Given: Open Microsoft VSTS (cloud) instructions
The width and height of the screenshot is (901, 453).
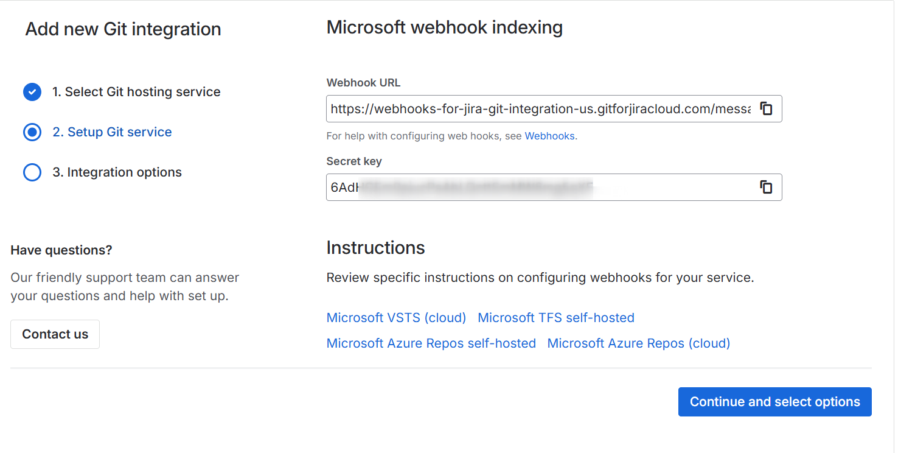Looking at the screenshot, I should coord(396,318).
